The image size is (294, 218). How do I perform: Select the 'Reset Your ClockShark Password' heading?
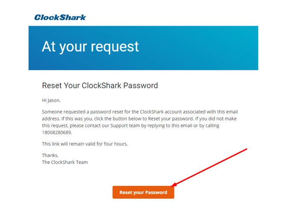(x=100, y=85)
